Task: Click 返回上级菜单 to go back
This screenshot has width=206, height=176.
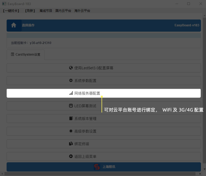Action: coord(104,157)
